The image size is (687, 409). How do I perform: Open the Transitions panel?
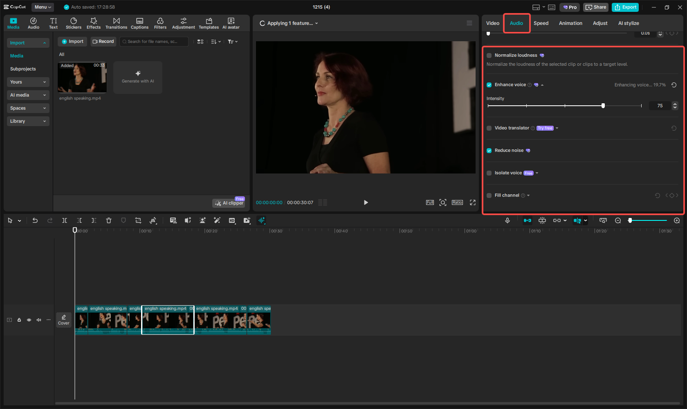[x=116, y=23]
